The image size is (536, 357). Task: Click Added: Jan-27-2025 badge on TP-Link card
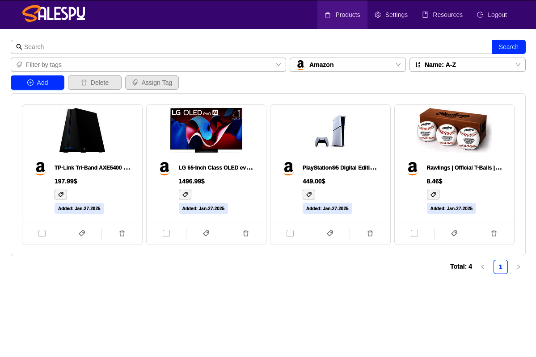(x=79, y=208)
